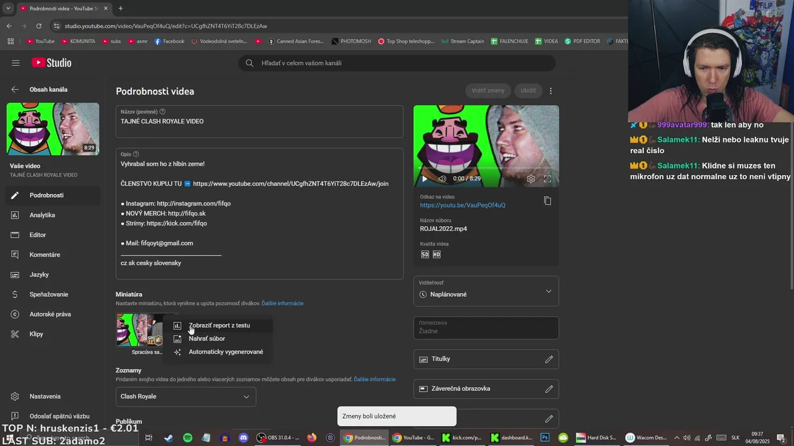794x446 pixels.
Task: Reload the page in the browser
Action: click(38, 26)
